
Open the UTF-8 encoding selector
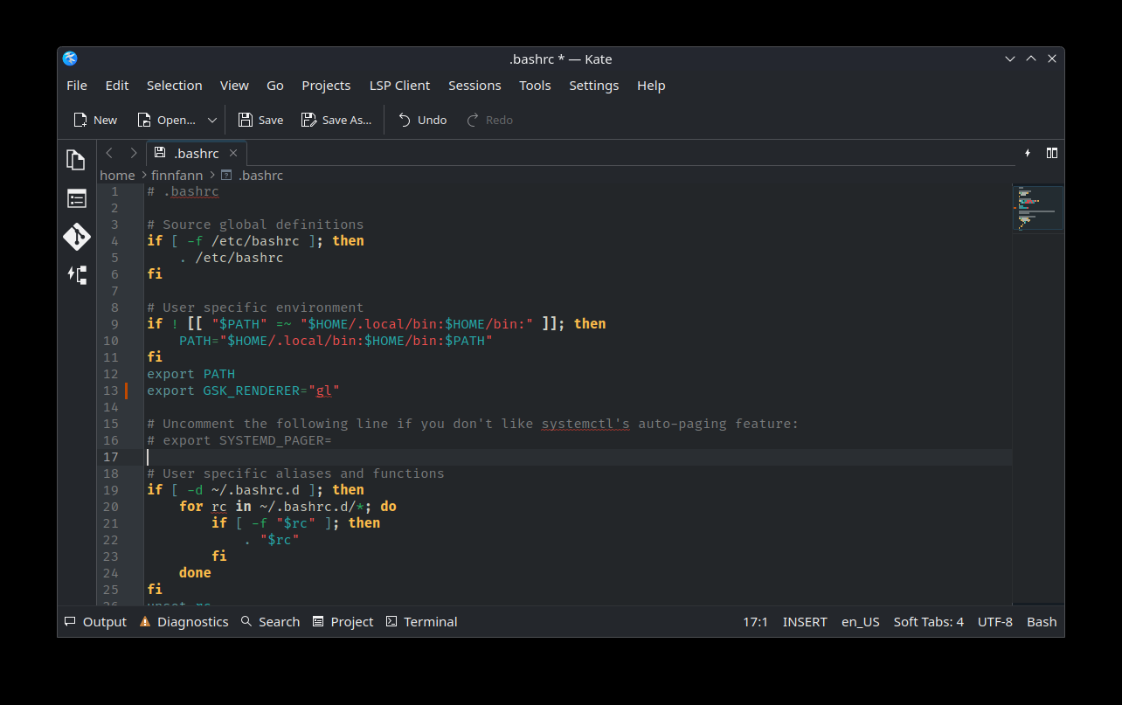pyautogui.click(x=995, y=621)
